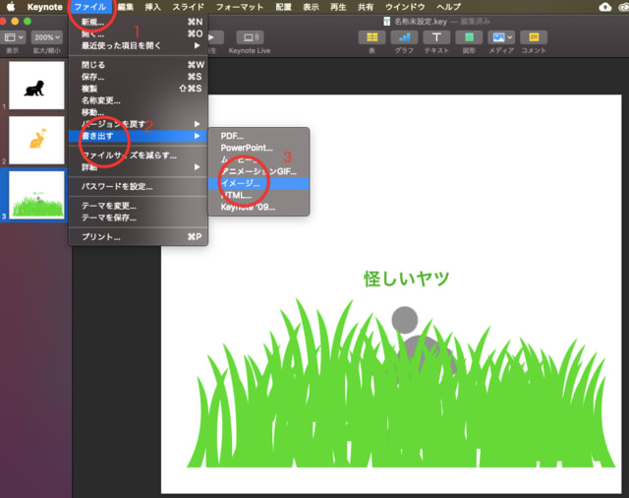The width and height of the screenshot is (629, 498).
Task: Open the 図形 shape picker
Action: pyautogui.click(x=467, y=37)
